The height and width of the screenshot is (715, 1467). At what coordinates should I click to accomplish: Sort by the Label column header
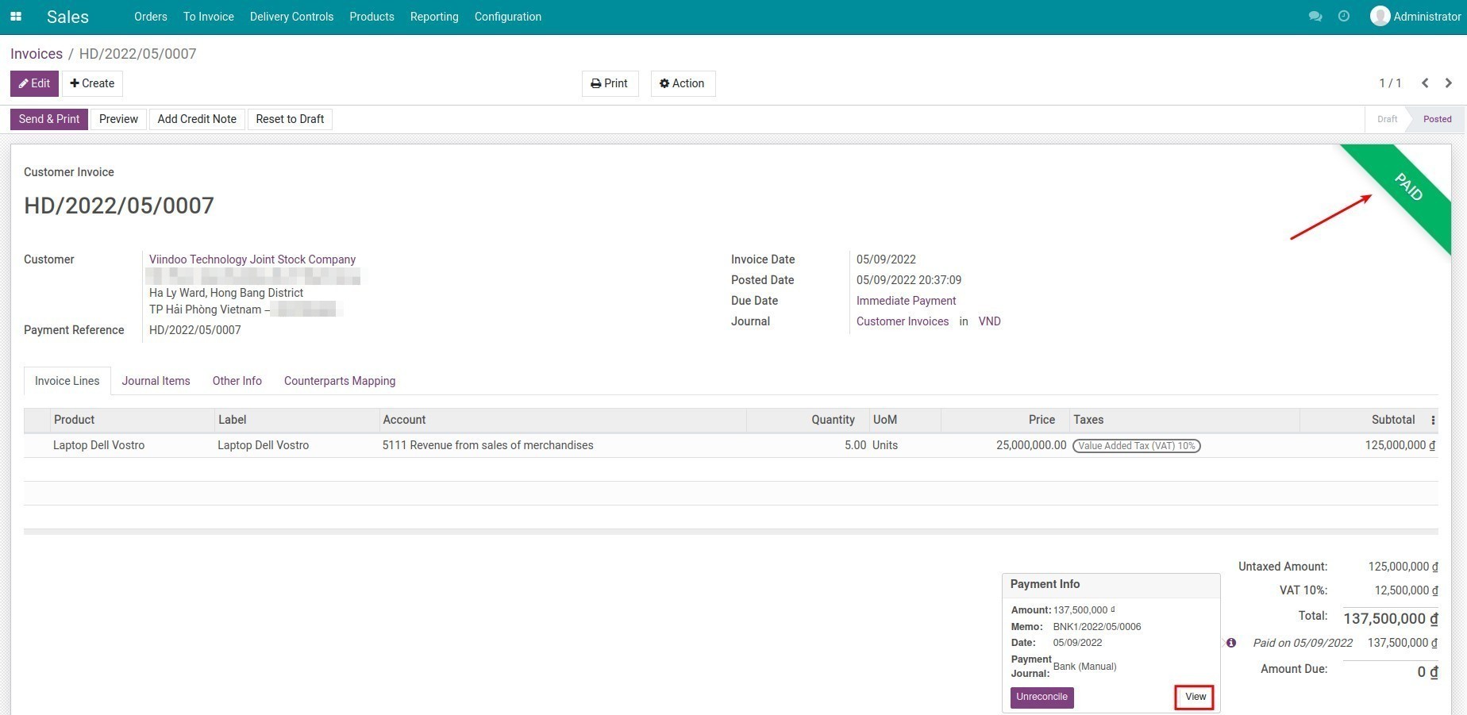[x=297, y=421]
